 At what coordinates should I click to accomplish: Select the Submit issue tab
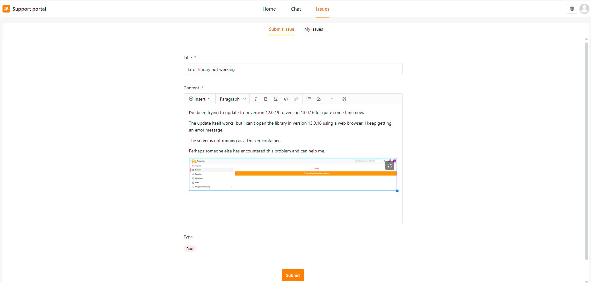tap(282, 29)
